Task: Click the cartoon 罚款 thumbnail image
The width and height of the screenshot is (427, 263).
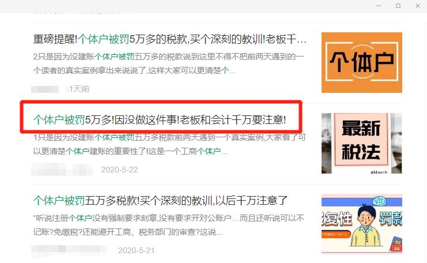Action: pos(362,223)
